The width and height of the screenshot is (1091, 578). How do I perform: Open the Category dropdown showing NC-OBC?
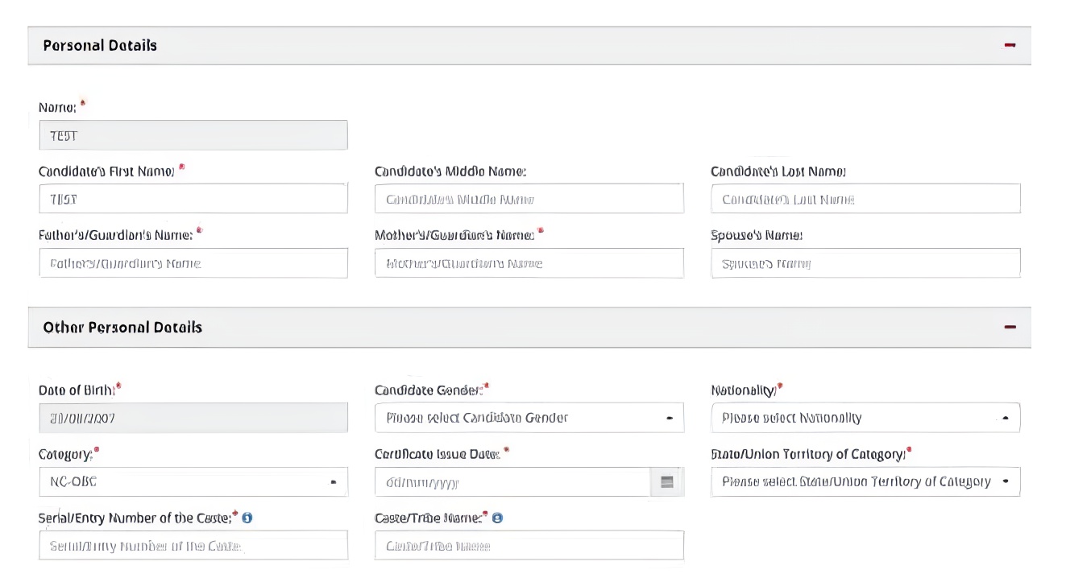click(x=193, y=482)
